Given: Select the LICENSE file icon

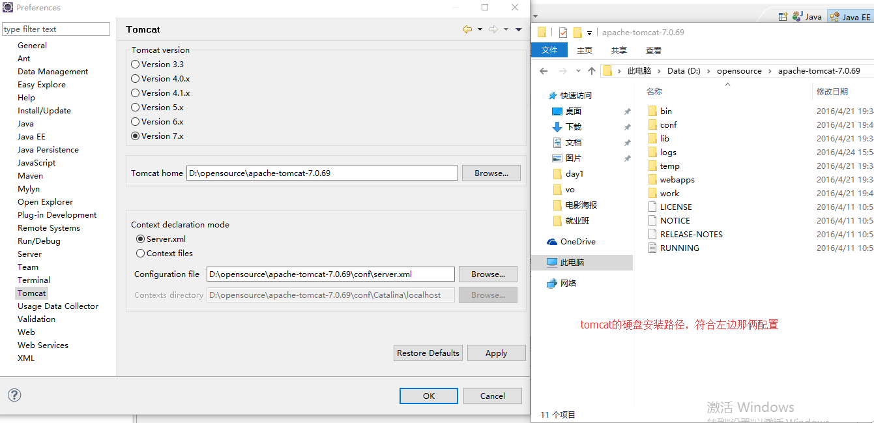Looking at the screenshot, I should click(x=652, y=207).
